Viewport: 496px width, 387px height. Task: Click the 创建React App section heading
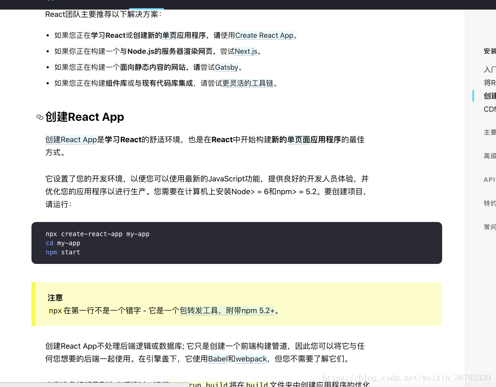[x=84, y=117]
